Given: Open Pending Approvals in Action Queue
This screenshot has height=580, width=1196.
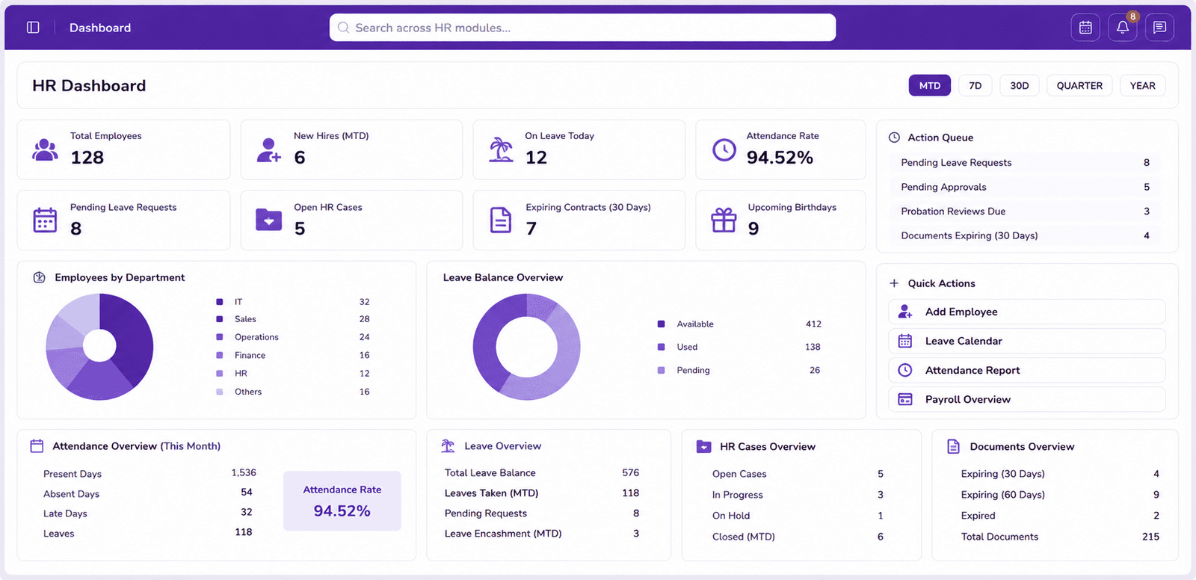Looking at the screenshot, I should [1027, 187].
